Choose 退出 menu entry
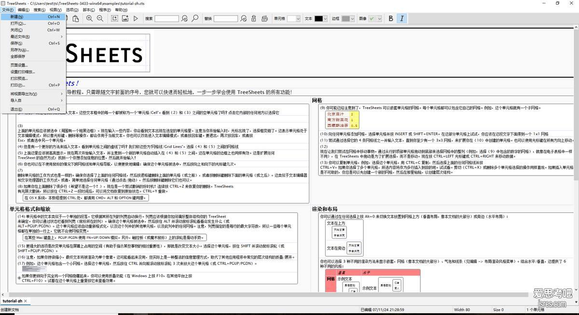Viewport: 579px width, 315px height. point(33,109)
